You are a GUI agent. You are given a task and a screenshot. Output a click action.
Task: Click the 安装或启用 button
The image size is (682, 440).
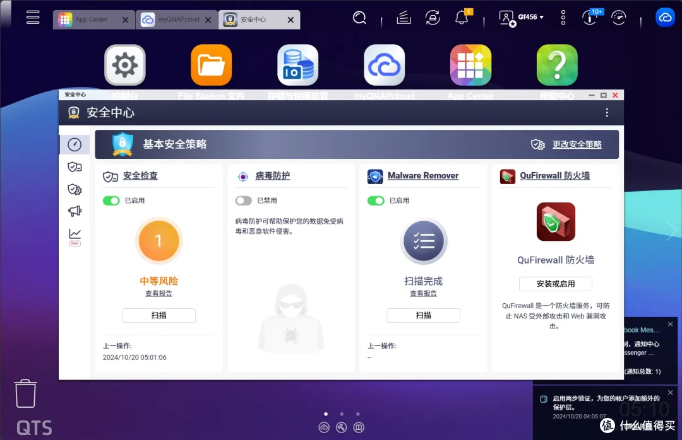click(x=556, y=284)
